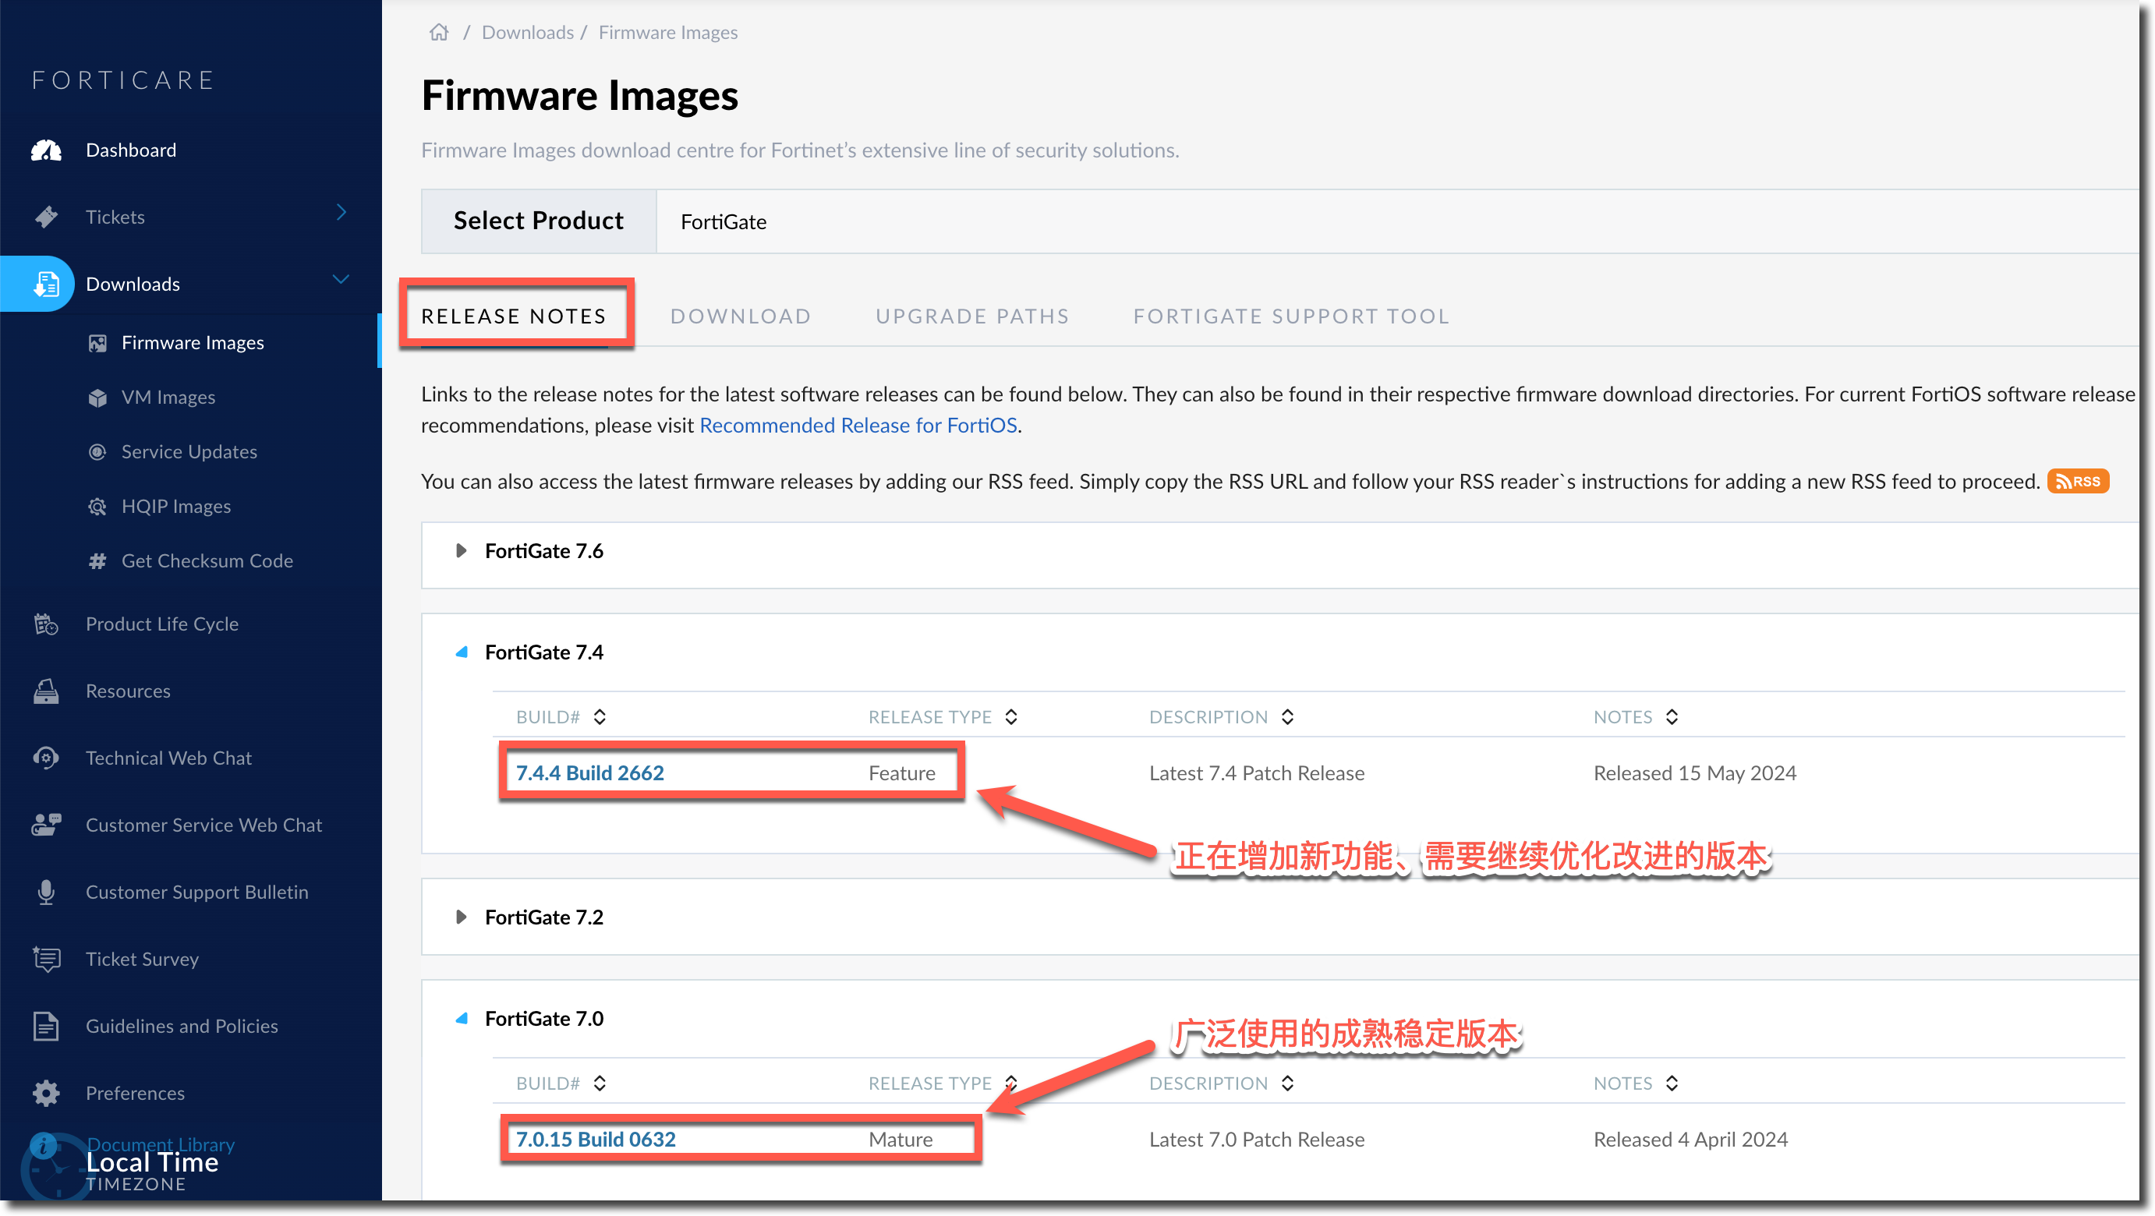Follow Recommended Release for FortiOS link
2155x1216 pixels.
tap(858, 426)
